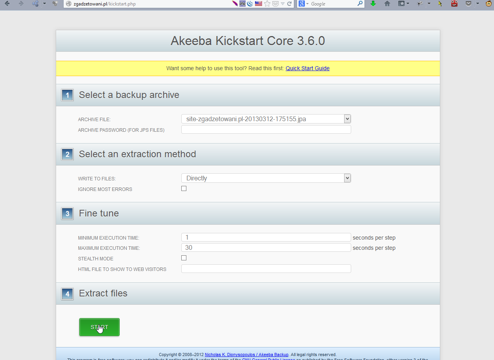Toggle the Ignore Most Errors checkbox
This screenshot has height=360, width=494.
coord(184,189)
